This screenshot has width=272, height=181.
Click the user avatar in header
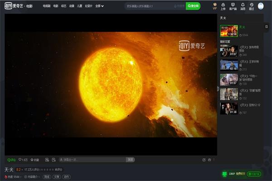[x=261, y=6]
